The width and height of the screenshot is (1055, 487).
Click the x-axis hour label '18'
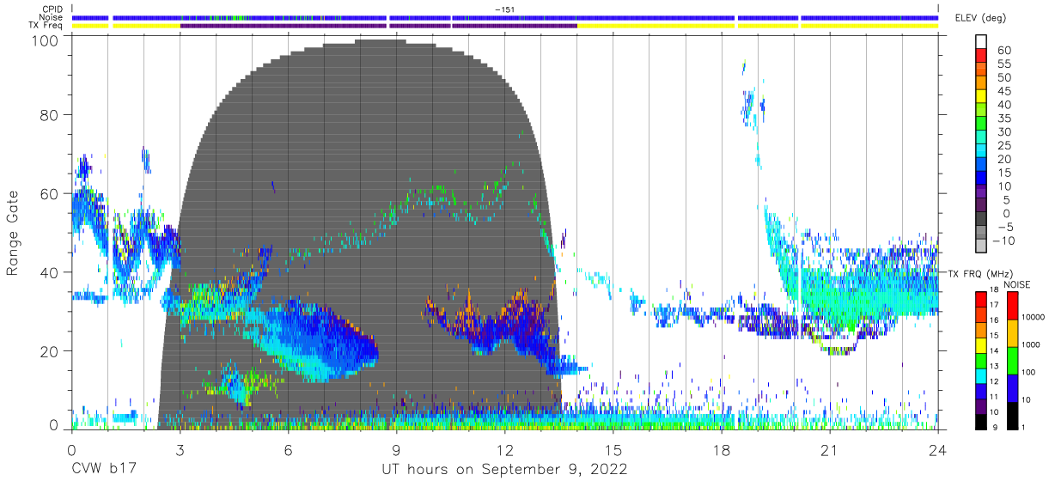(721, 449)
